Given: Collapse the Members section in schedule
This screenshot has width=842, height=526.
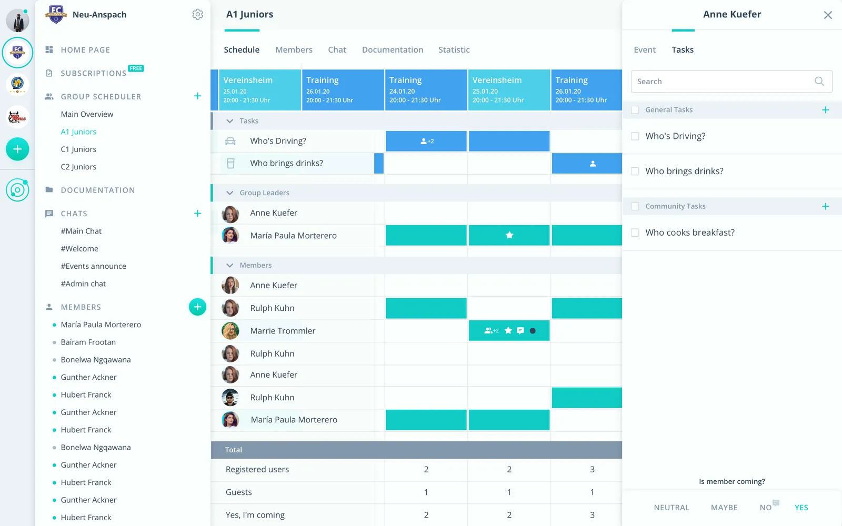Looking at the screenshot, I should (x=230, y=266).
